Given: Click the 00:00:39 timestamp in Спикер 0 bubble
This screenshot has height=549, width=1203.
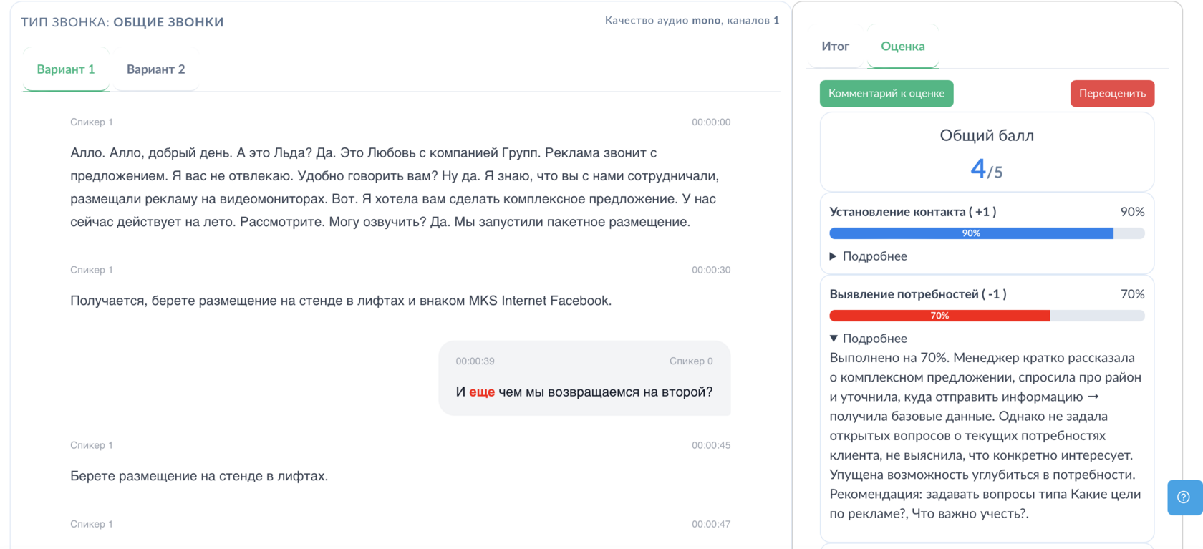Looking at the screenshot, I should point(475,361).
